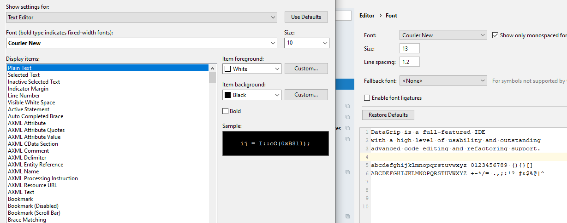Select 'Bookmark (Disabled)' display item

[x=107, y=206]
